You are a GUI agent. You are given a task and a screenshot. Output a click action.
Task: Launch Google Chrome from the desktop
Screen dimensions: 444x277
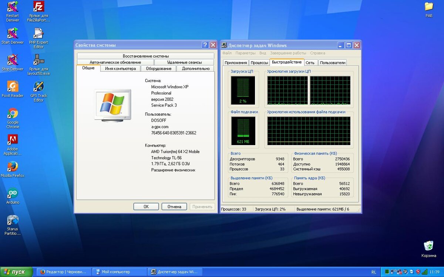13,113
